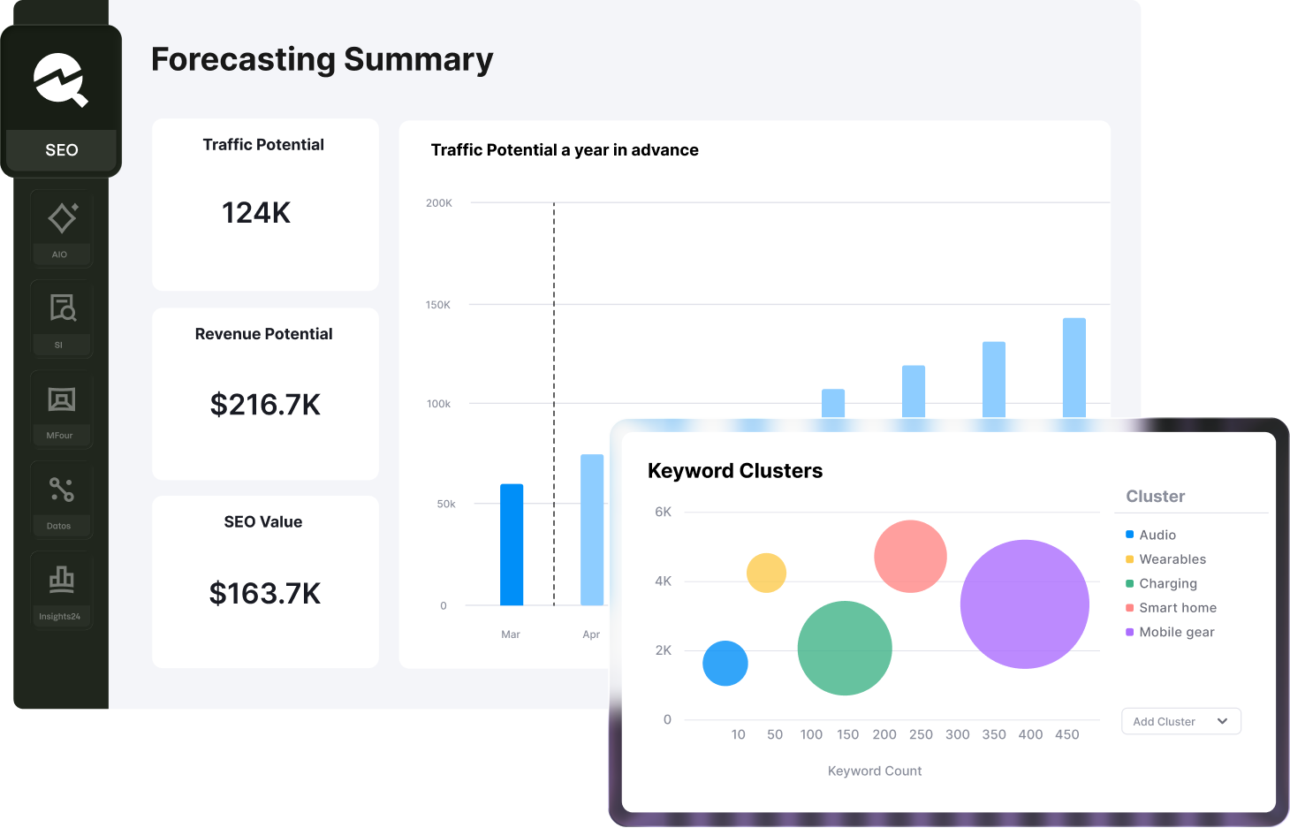Open the Keyword Clusters panel header

click(x=735, y=470)
